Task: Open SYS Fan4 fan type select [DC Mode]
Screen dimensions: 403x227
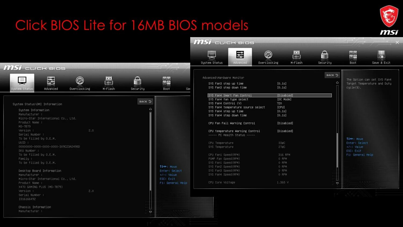Action: pos(250,100)
